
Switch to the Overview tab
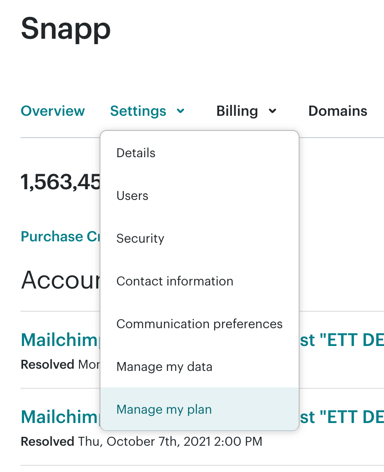(52, 111)
